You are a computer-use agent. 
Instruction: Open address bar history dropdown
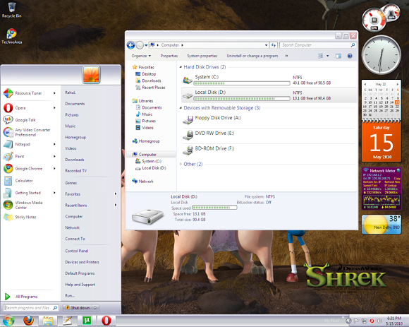(x=266, y=45)
